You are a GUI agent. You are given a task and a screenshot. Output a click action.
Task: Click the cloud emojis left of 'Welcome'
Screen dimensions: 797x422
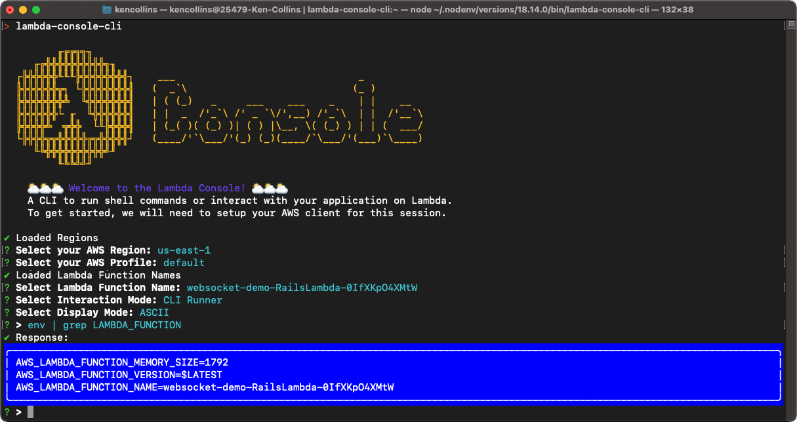45,188
